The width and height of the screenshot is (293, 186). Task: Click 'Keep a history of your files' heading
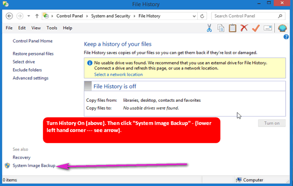(118, 44)
